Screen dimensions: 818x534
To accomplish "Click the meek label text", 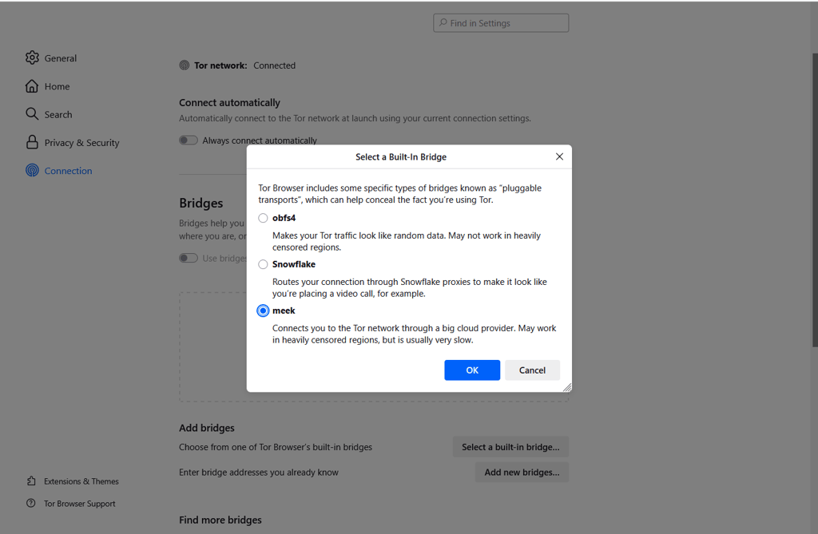I will point(284,311).
